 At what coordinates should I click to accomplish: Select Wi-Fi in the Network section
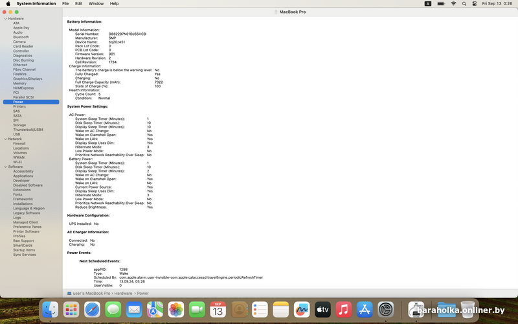coord(17,163)
